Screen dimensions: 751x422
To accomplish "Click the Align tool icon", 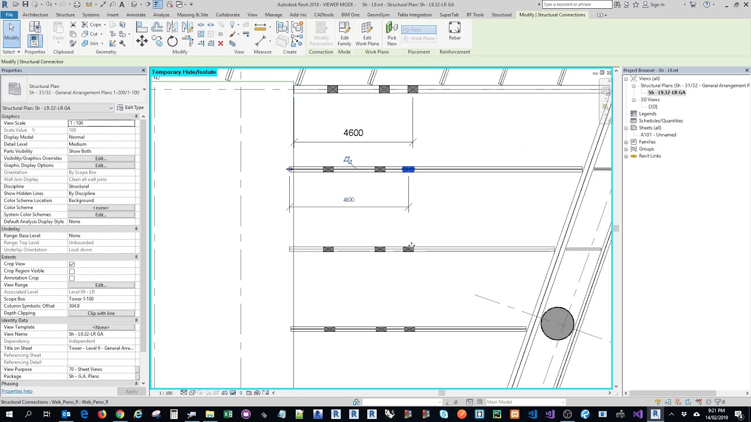I will [x=142, y=26].
